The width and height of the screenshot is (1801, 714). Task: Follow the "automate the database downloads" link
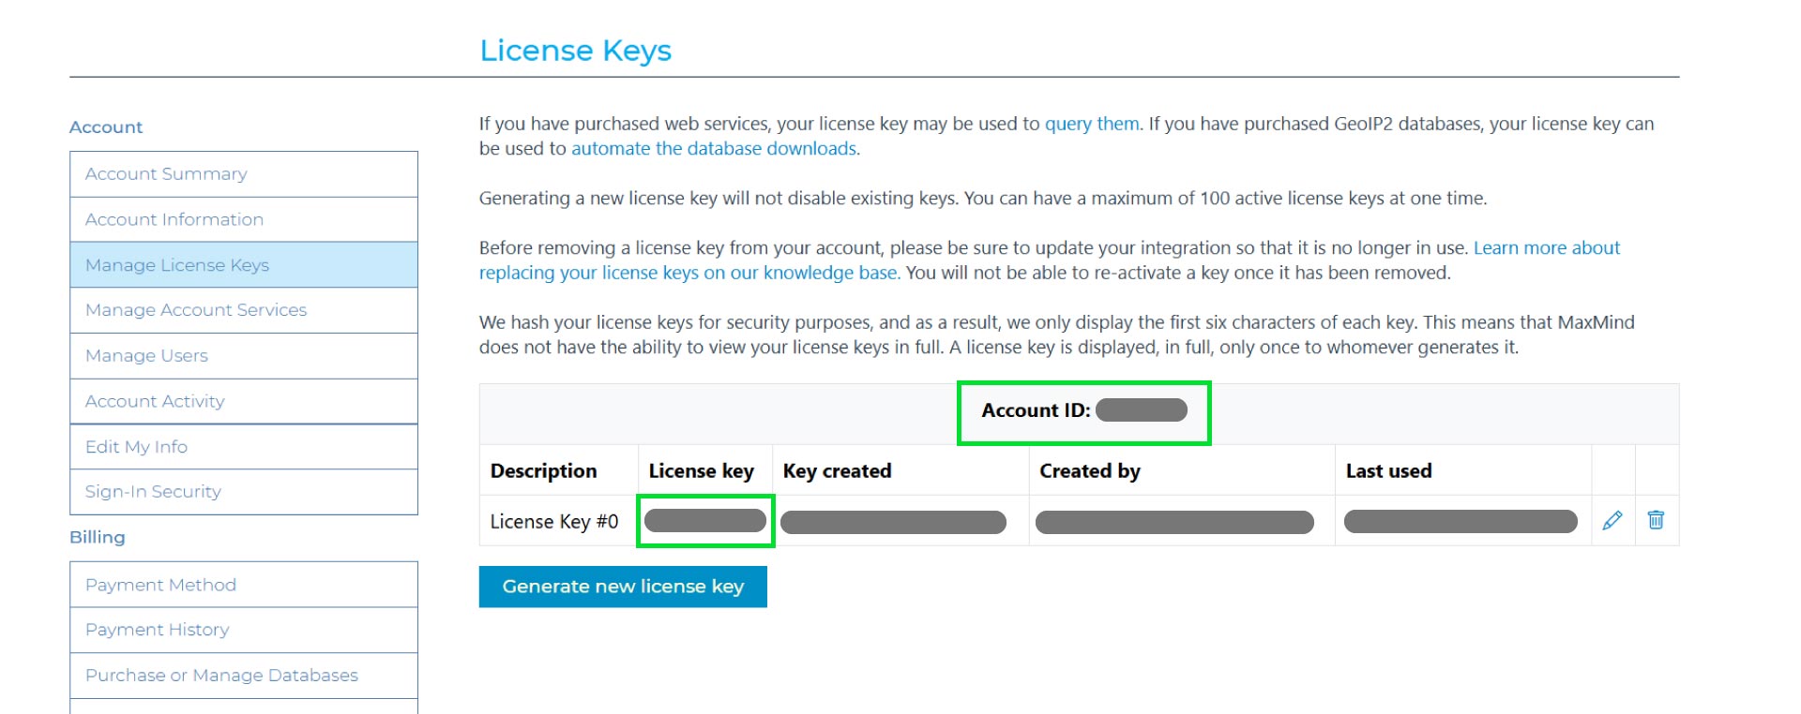714,148
